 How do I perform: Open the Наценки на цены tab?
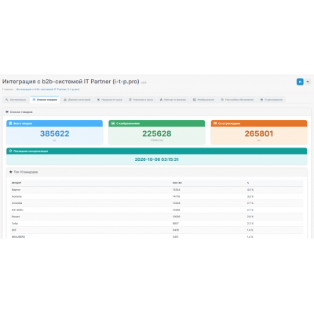click(x=110, y=100)
